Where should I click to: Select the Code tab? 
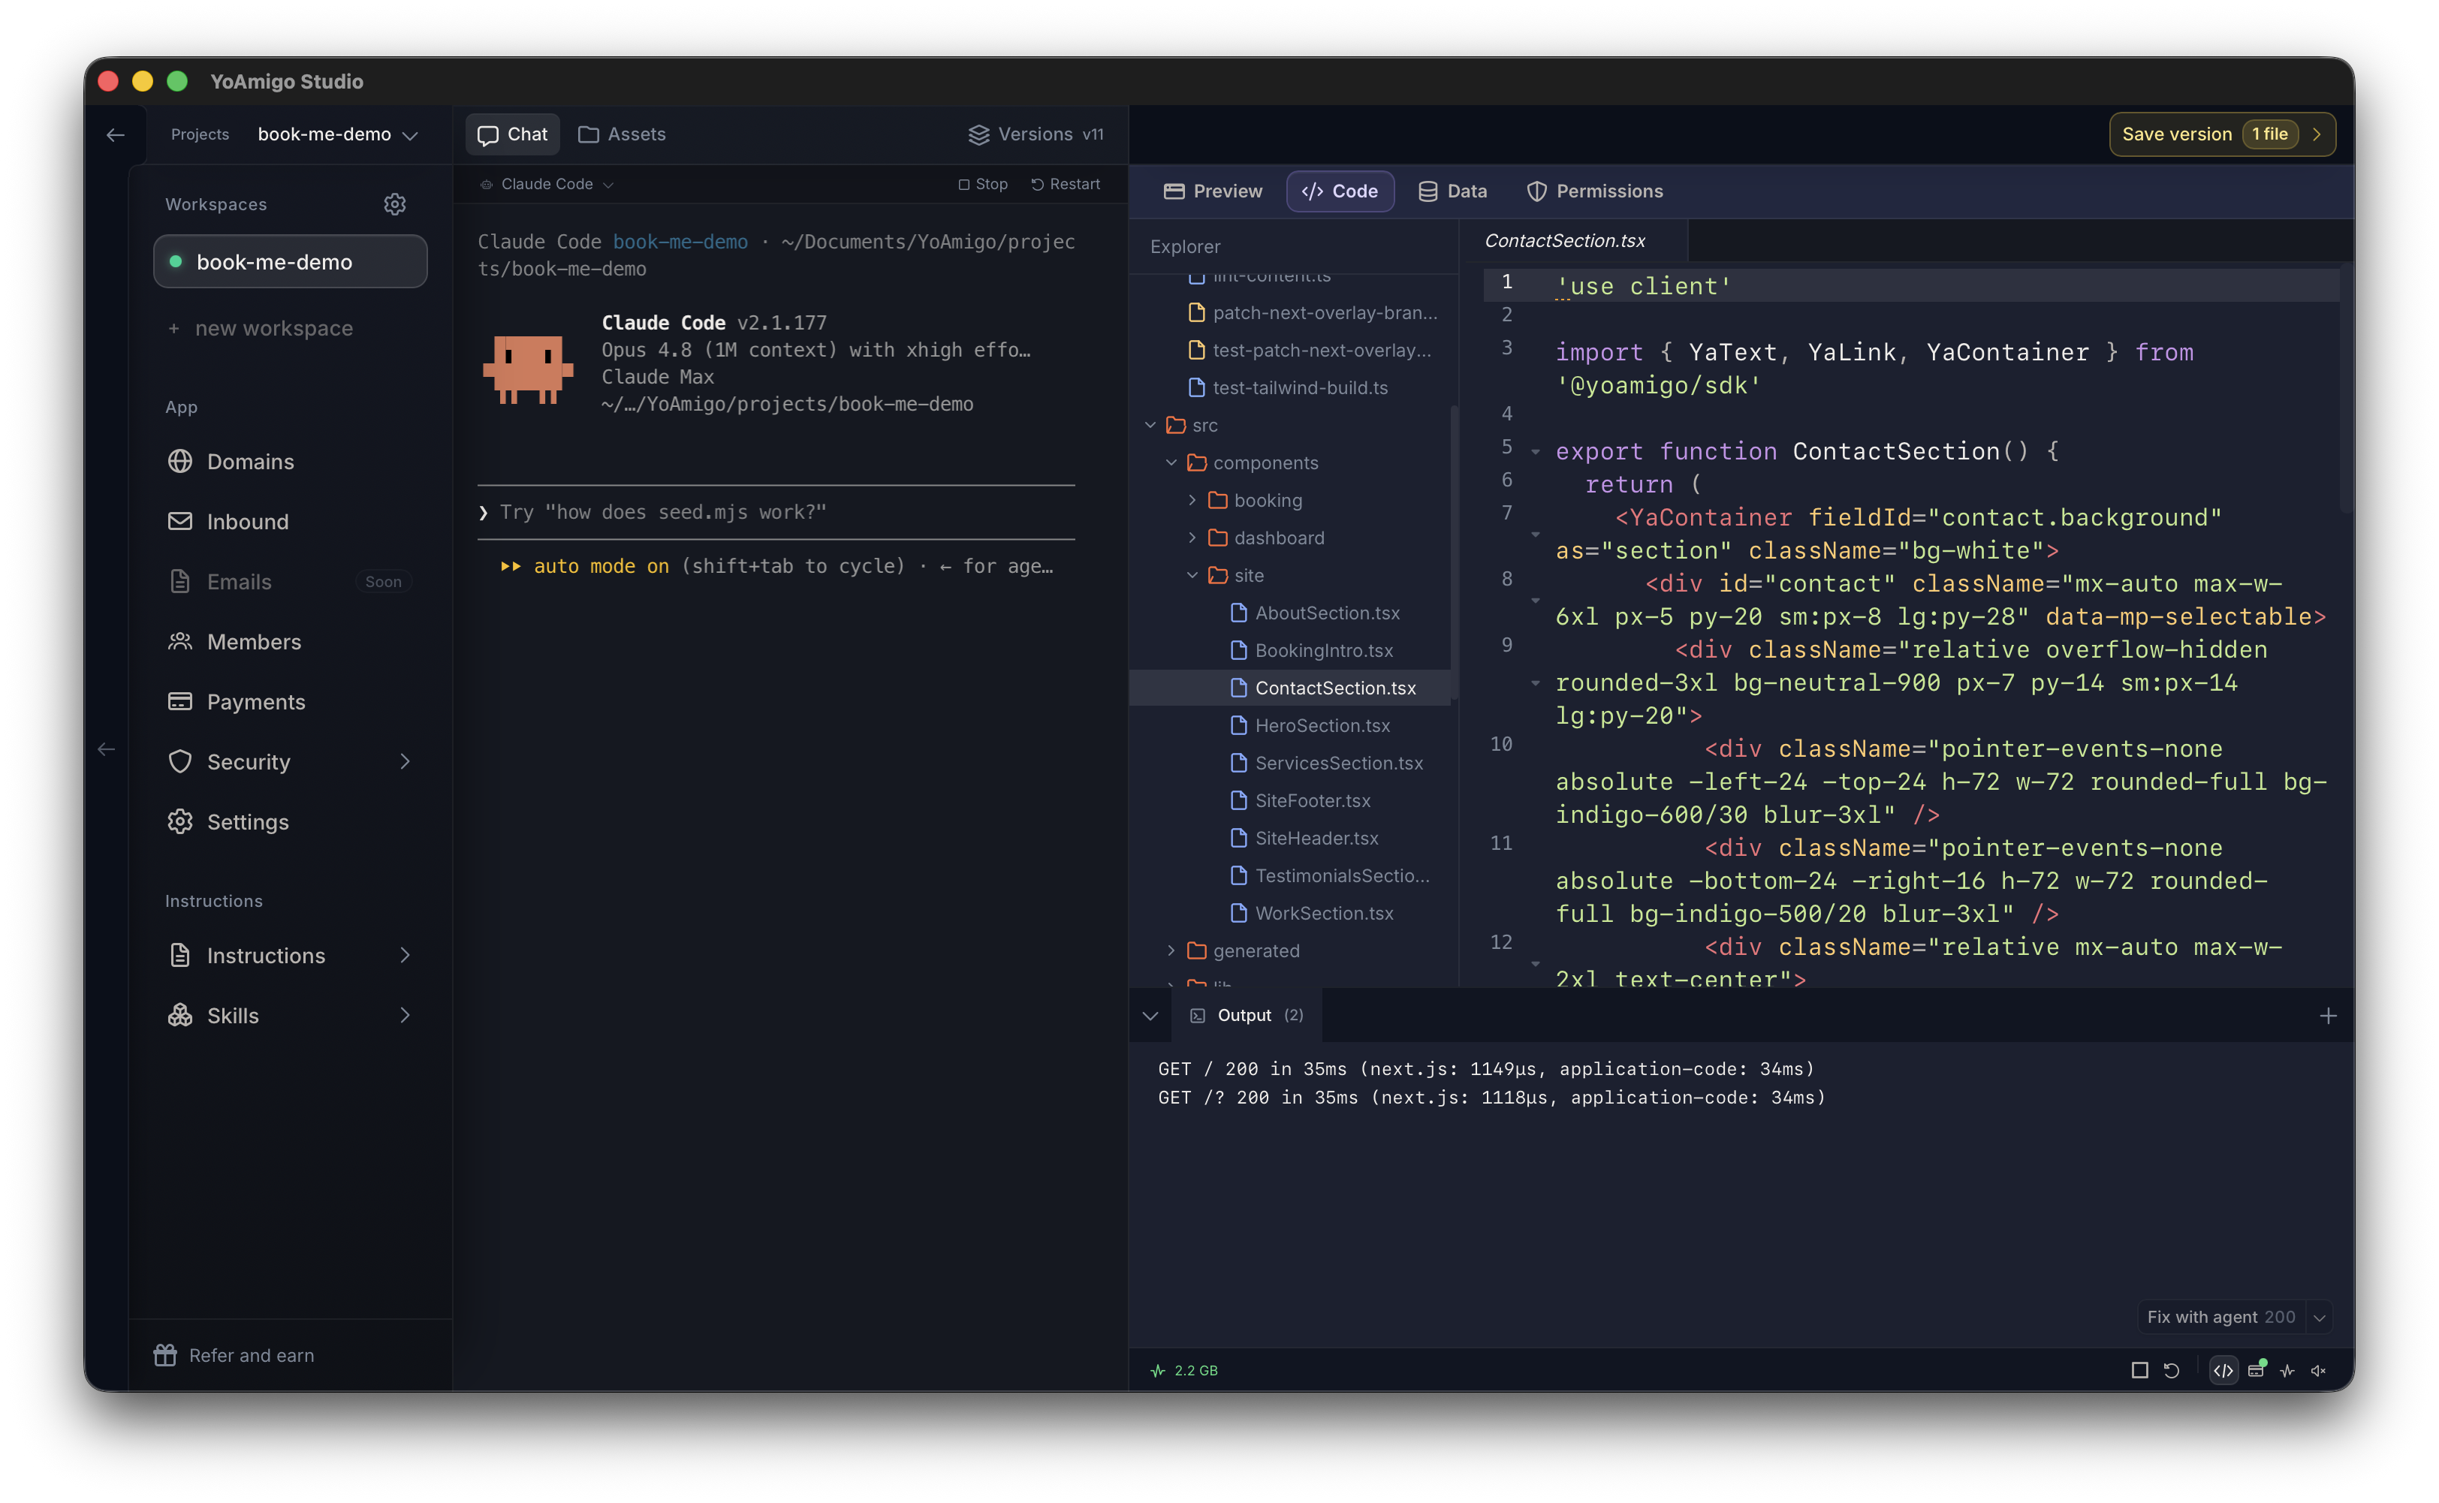coord(1340,191)
